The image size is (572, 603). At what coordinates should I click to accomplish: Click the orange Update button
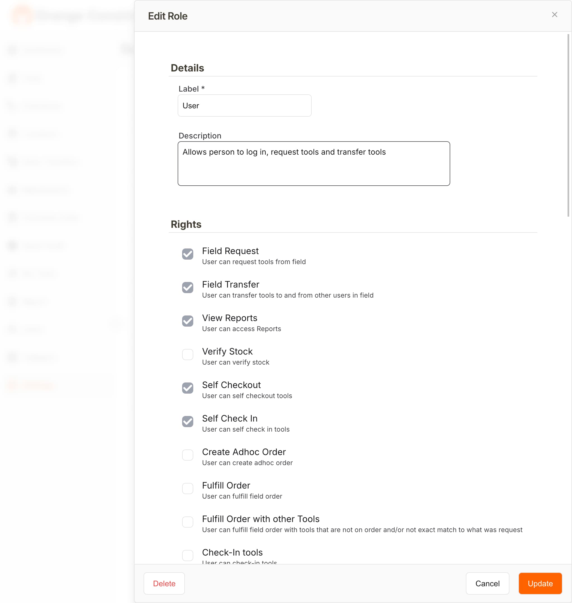(540, 583)
